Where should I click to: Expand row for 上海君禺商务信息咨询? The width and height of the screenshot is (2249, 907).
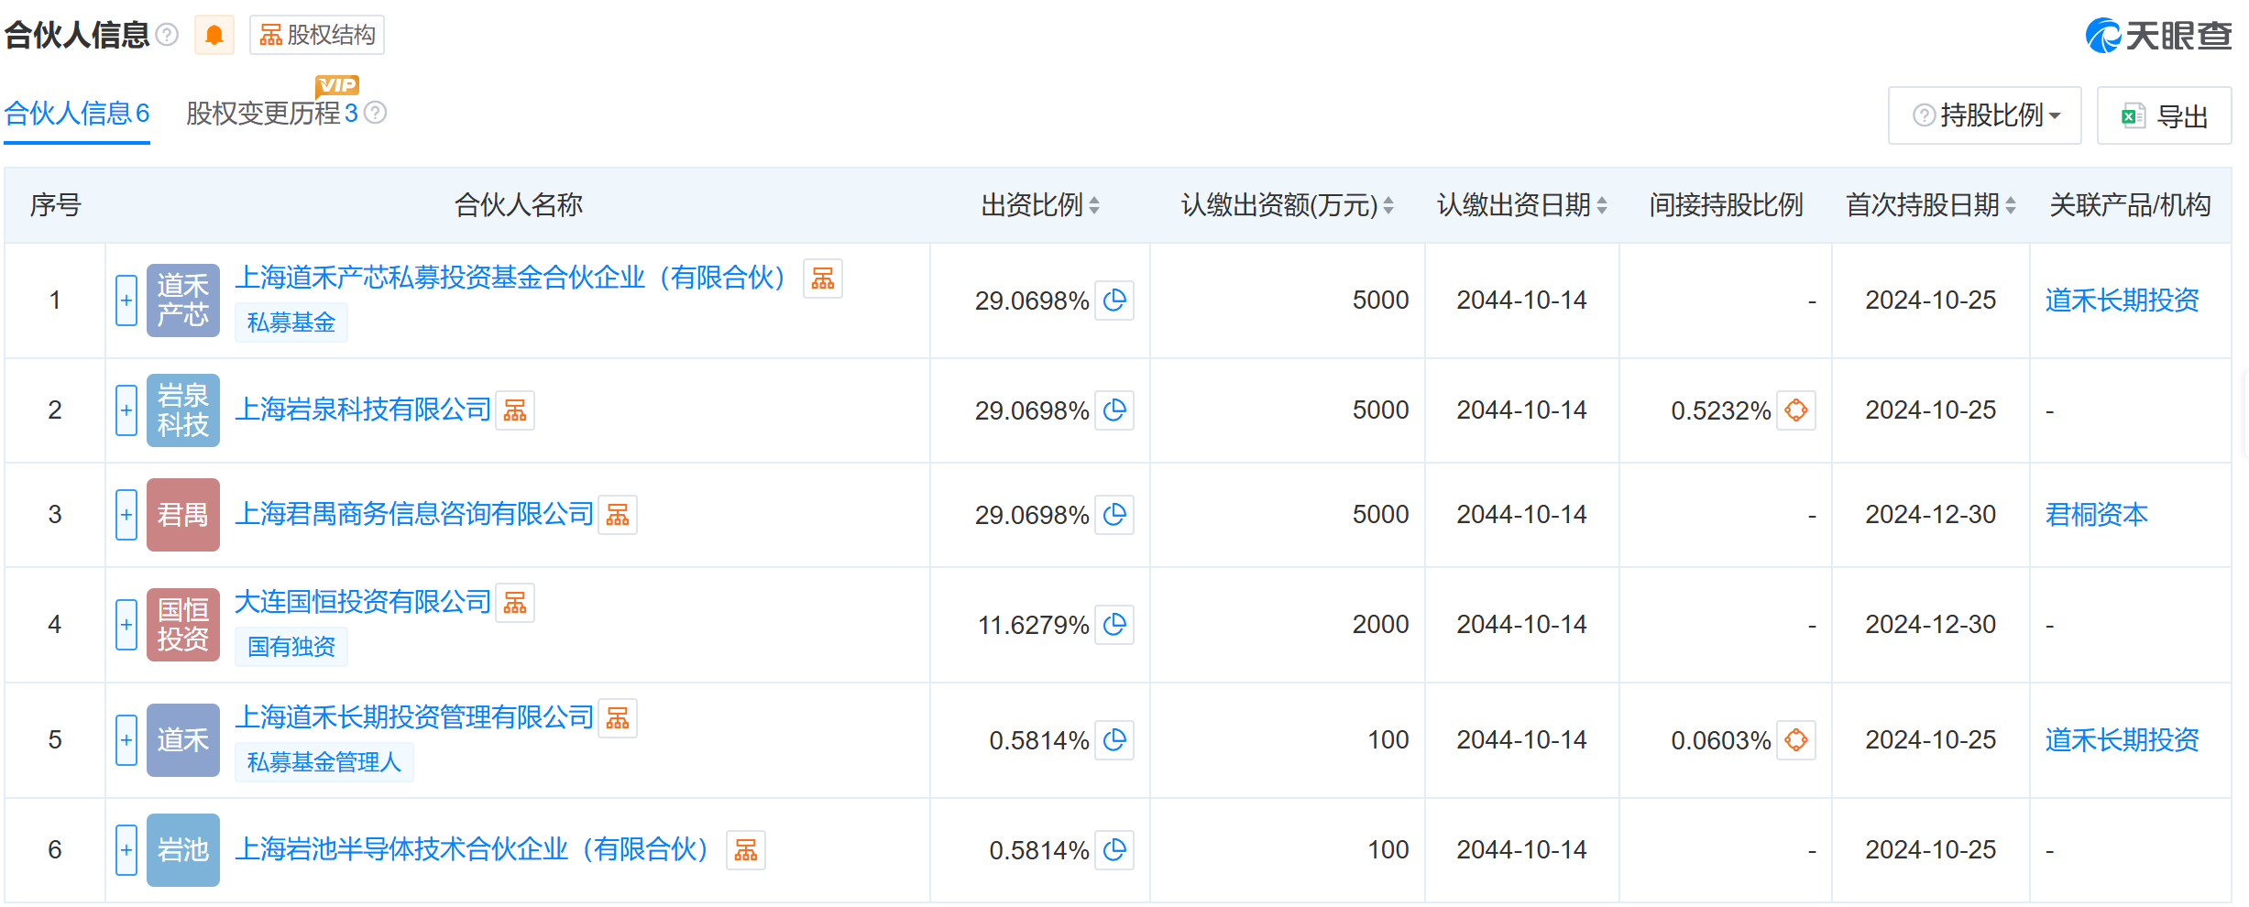click(x=126, y=515)
